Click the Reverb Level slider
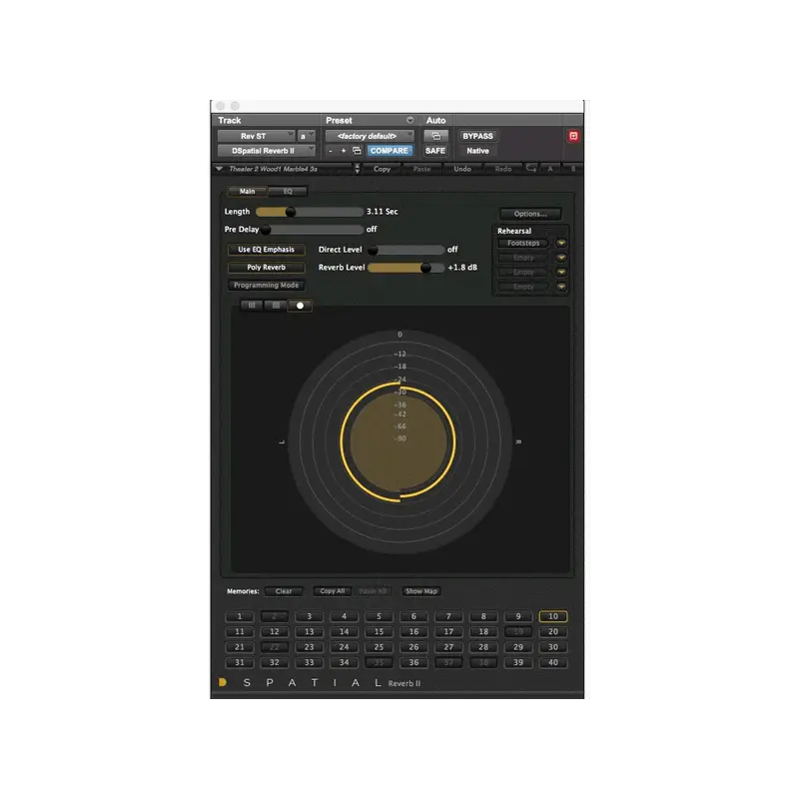 [406, 268]
